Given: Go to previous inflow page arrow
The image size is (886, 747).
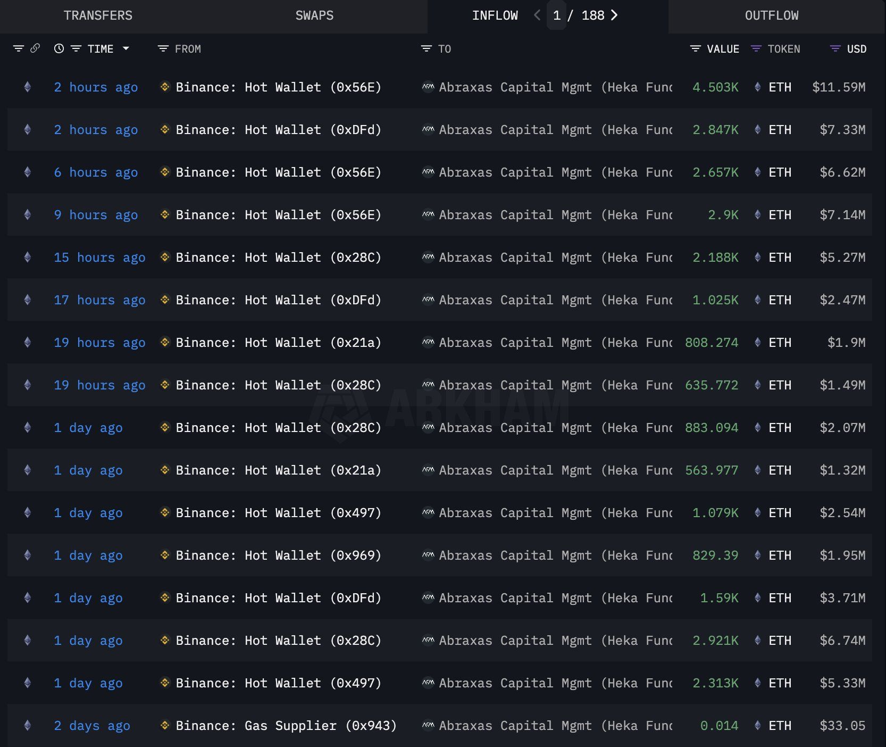Looking at the screenshot, I should coord(537,15).
